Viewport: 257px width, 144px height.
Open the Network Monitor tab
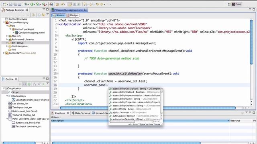[x=100, y=113]
